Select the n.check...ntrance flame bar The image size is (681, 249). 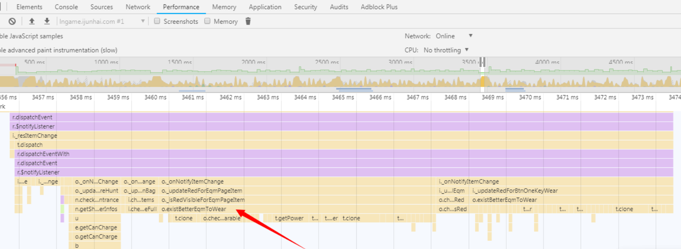(96, 200)
